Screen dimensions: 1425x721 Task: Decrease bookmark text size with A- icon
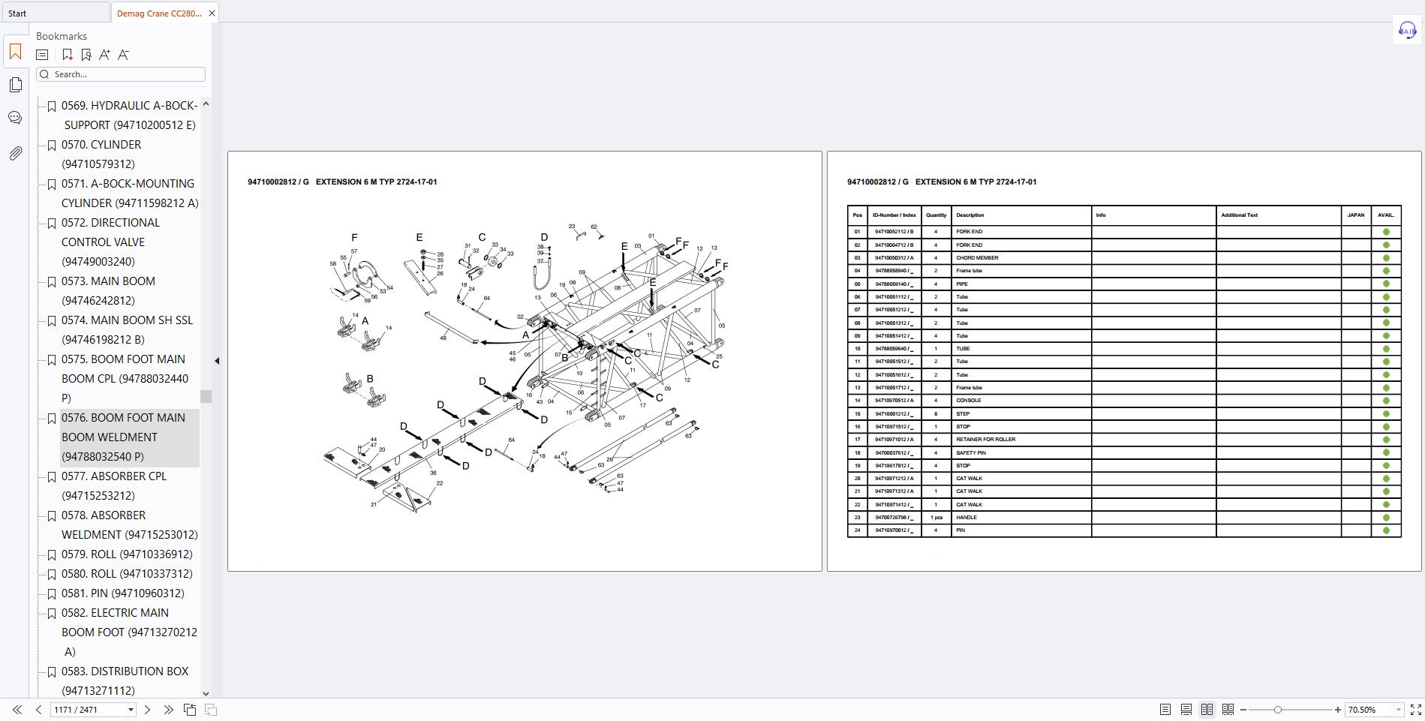(123, 54)
